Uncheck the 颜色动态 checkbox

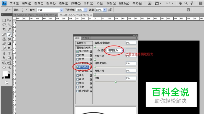point(78,67)
